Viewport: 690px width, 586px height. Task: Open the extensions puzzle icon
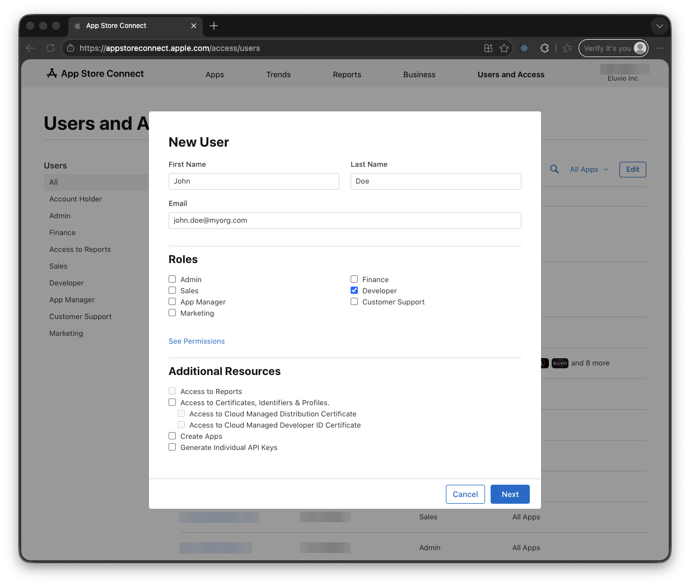click(544, 48)
